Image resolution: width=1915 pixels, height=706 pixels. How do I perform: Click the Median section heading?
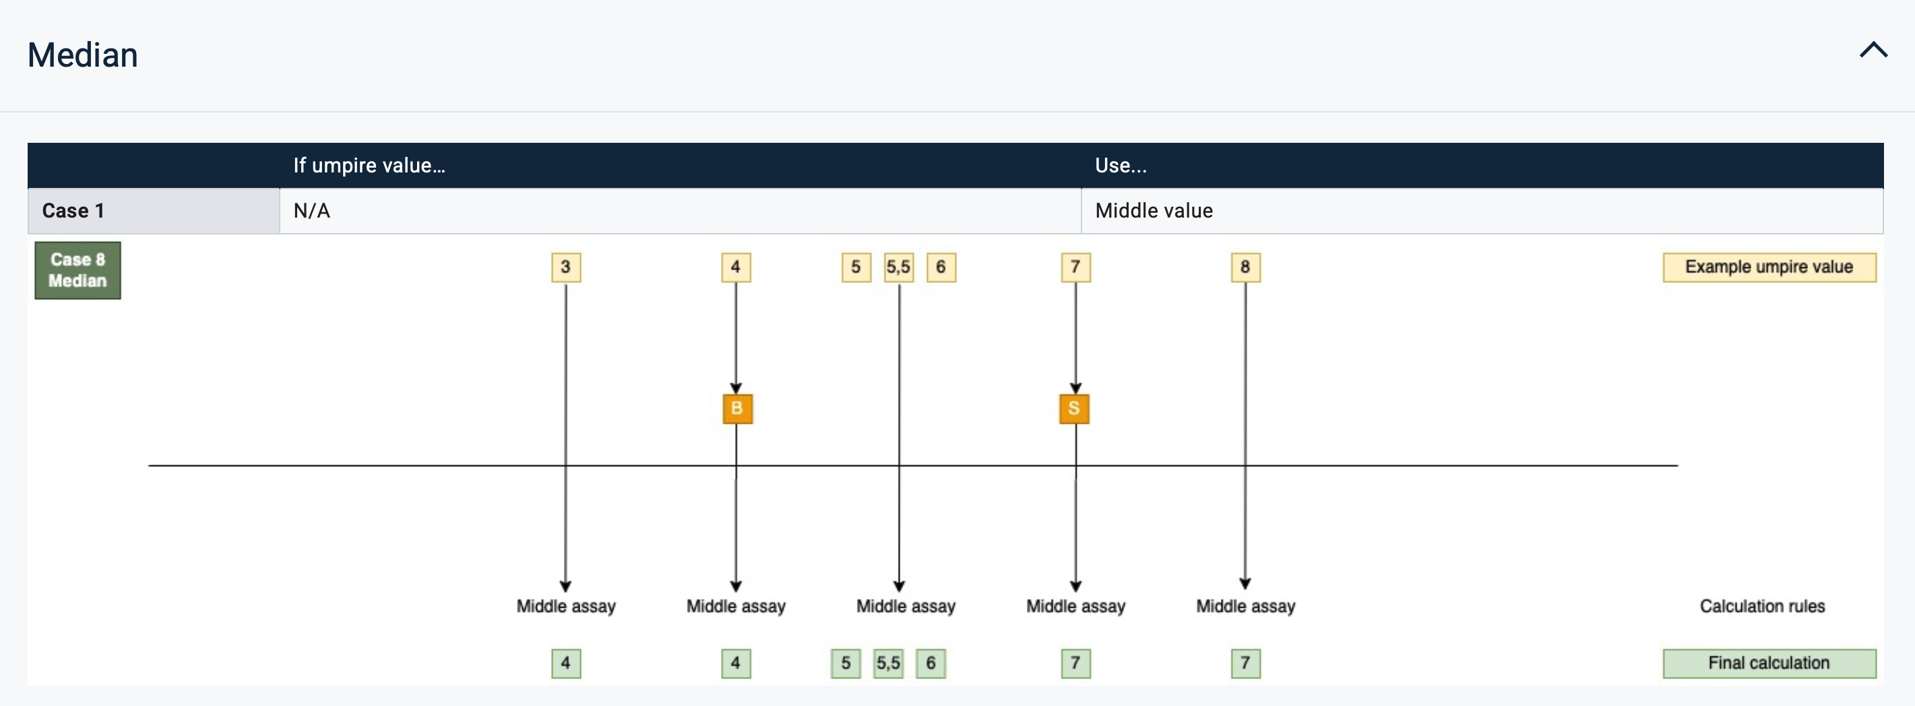pos(82,56)
